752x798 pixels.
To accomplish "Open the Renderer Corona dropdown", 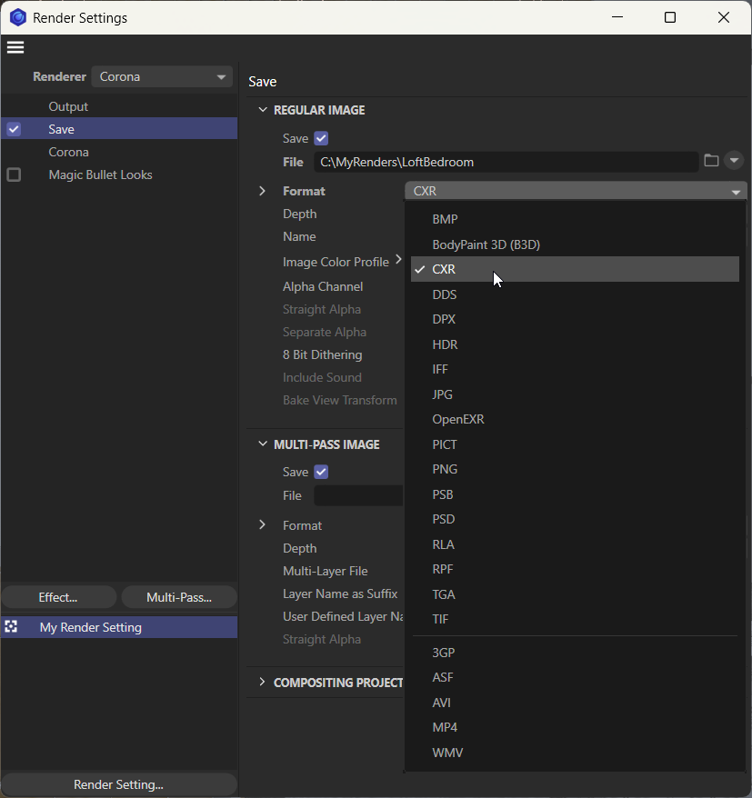I will (162, 76).
